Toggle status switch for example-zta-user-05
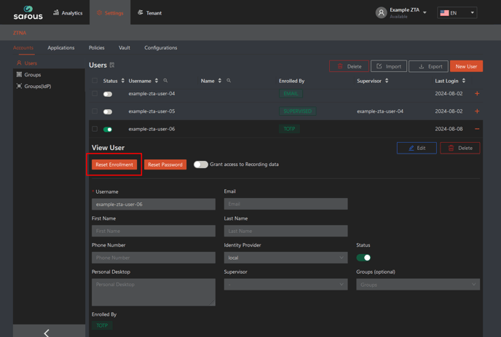The image size is (501, 337). (108, 111)
